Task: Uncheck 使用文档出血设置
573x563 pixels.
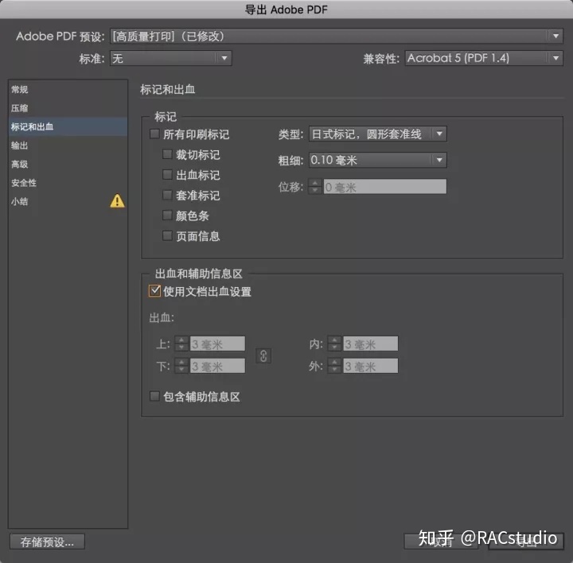Action: coord(154,291)
